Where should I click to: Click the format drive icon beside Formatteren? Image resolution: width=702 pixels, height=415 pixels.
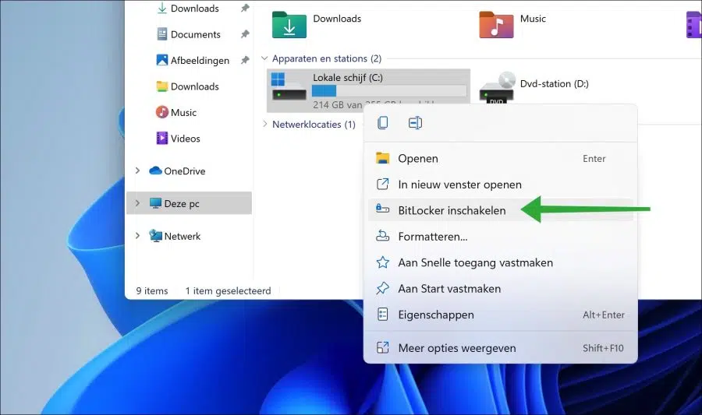(x=383, y=236)
